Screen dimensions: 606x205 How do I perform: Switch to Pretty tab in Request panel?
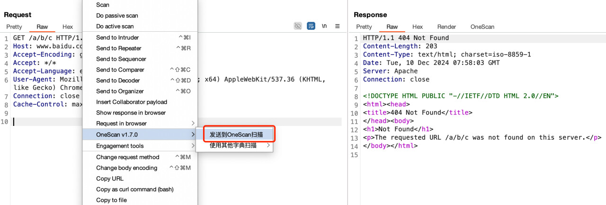[14, 27]
